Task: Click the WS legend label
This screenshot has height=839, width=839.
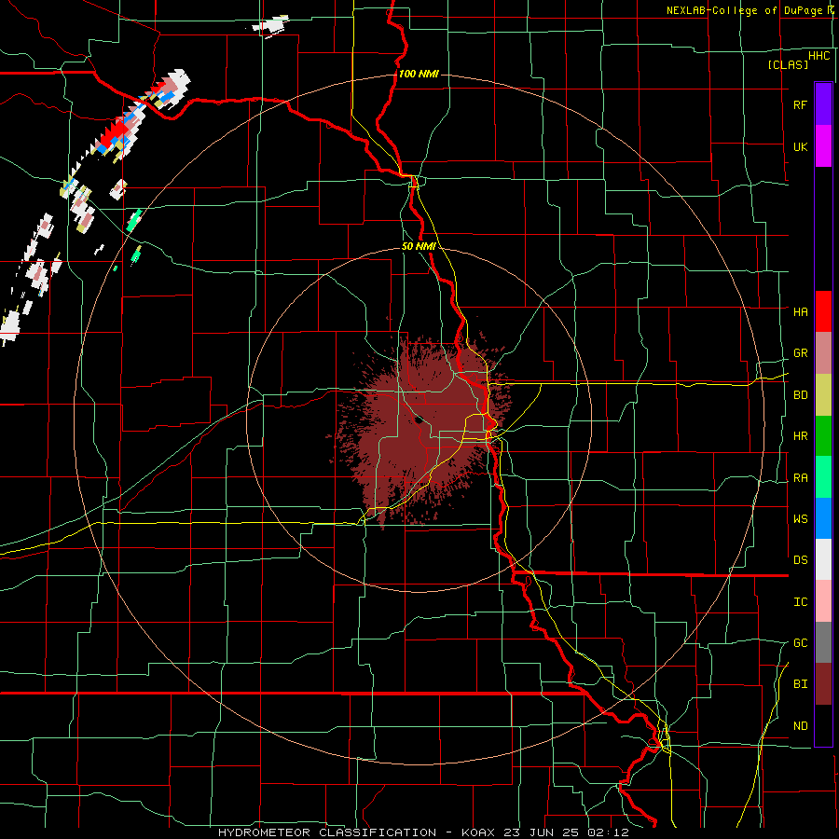Action: coord(800,518)
